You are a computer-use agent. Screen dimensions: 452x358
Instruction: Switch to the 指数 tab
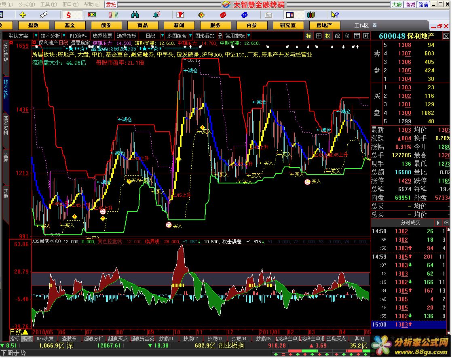coord(34,25)
